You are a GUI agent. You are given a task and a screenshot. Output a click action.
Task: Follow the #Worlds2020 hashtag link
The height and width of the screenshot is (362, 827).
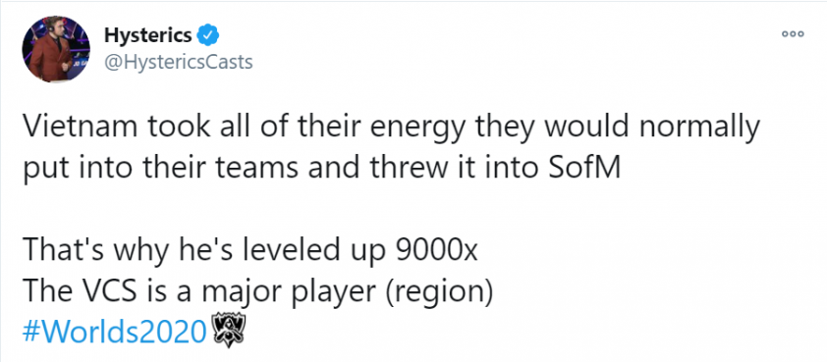click(114, 332)
